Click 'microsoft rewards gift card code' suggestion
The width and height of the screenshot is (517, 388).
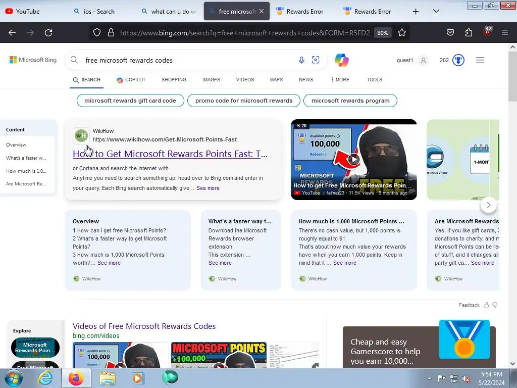pos(130,101)
